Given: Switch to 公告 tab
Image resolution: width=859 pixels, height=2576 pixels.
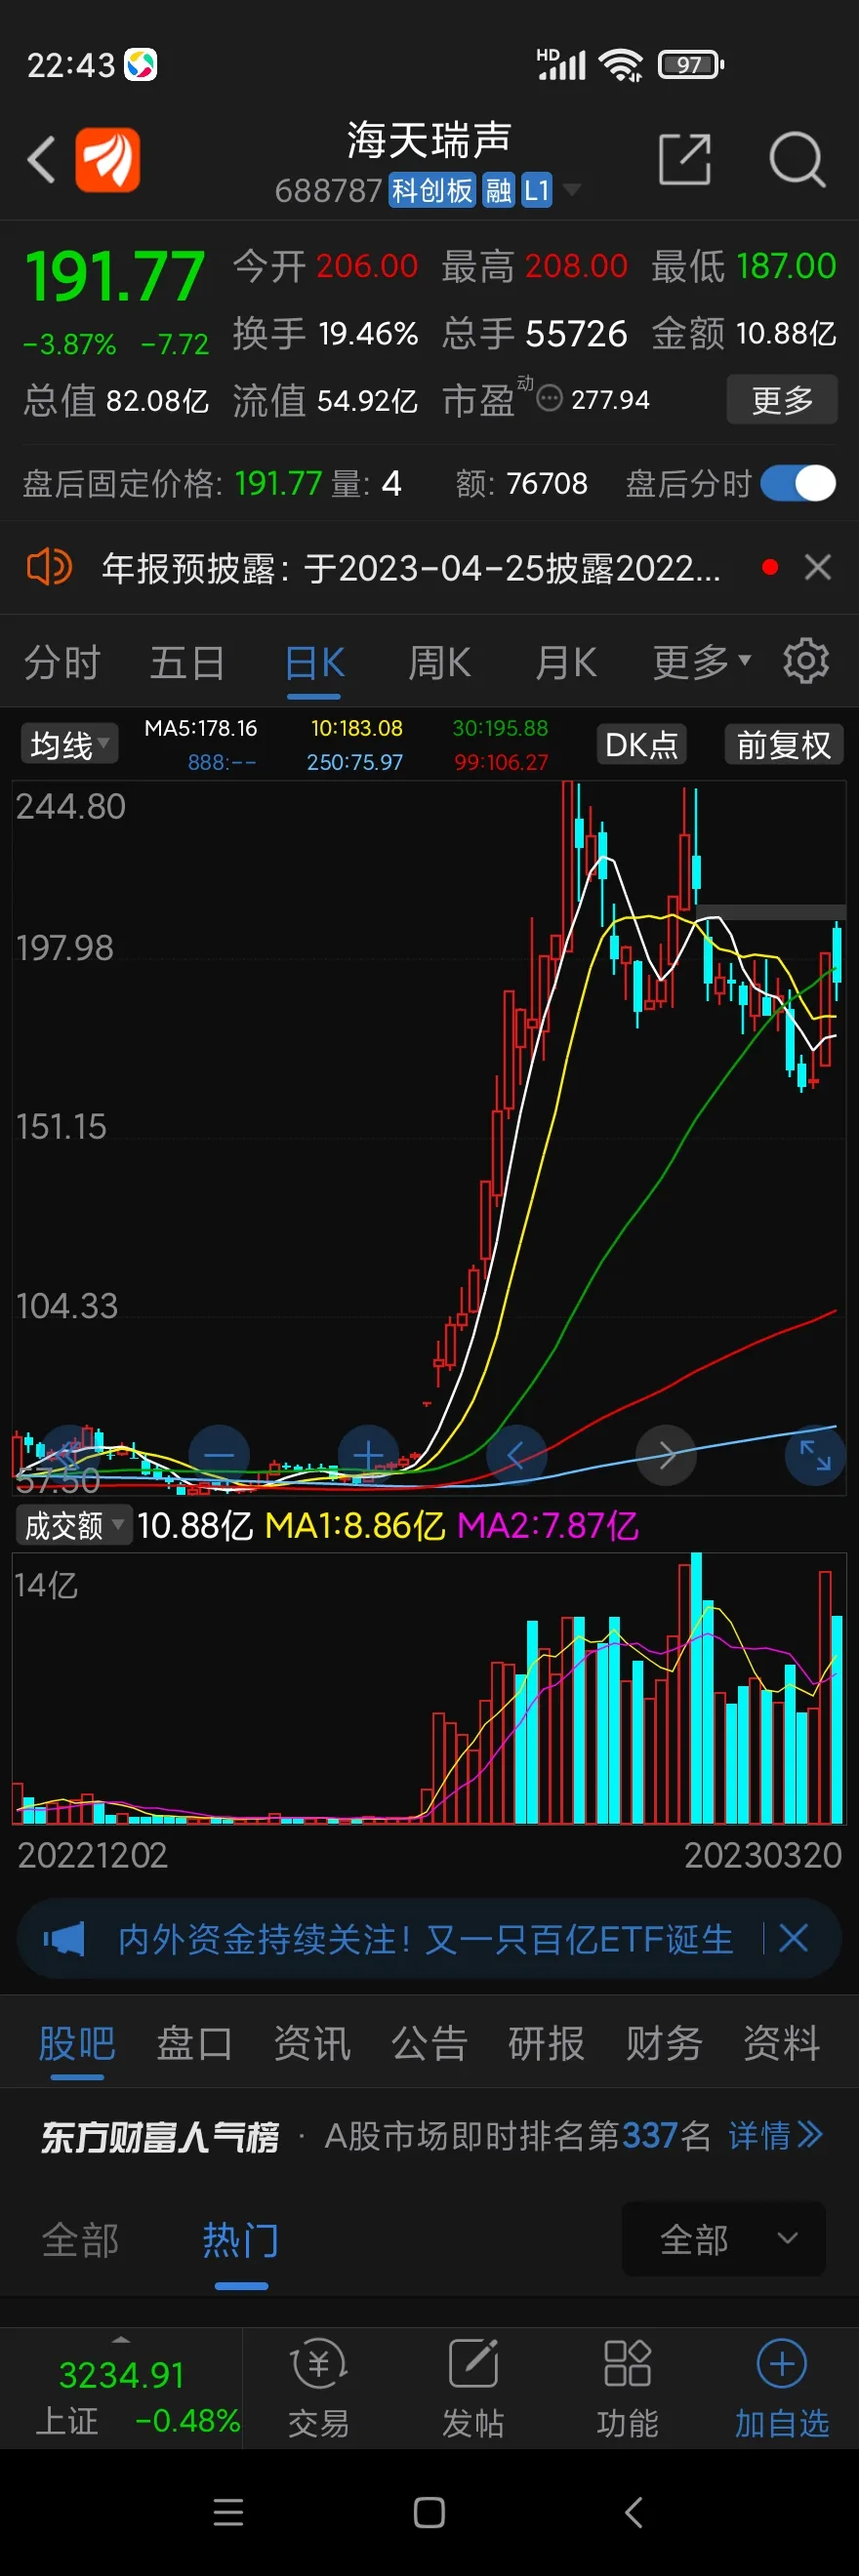Looking at the screenshot, I should [429, 2043].
